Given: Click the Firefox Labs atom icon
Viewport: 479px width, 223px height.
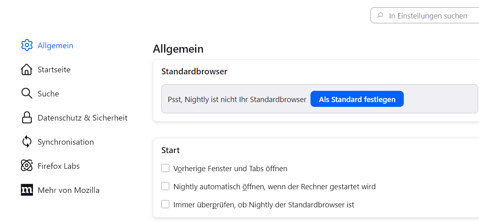Looking at the screenshot, I should [x=27, y=166].
